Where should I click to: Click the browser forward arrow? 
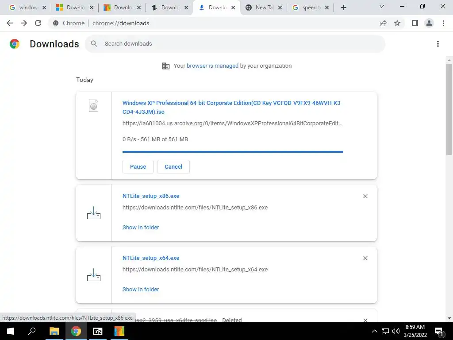24,23
